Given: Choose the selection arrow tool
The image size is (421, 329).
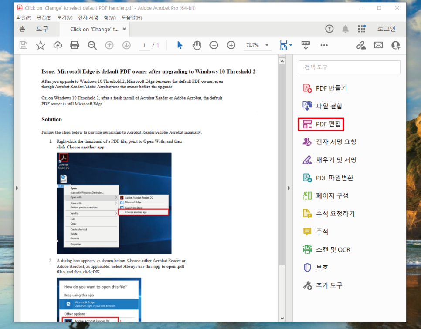Looking at the screenshot, I should (x=180, y=45).
